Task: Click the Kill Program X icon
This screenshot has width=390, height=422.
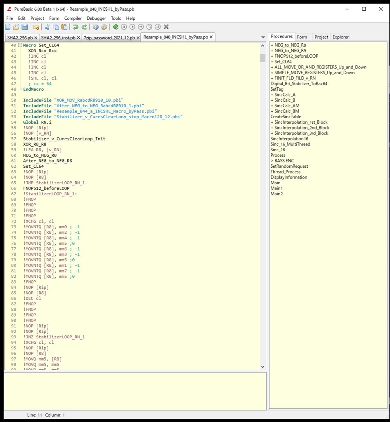Action: pos(166,27)
